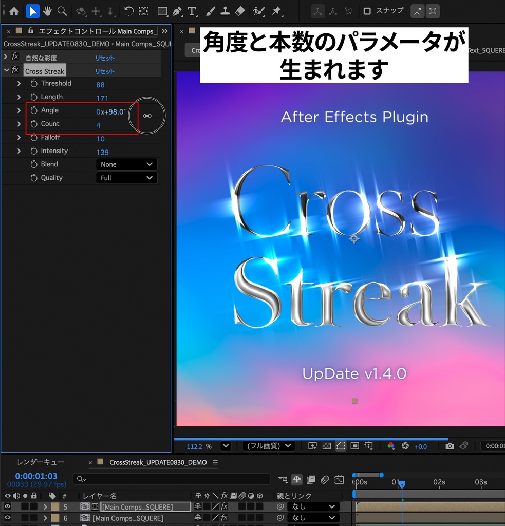Toggle the snap to edges extension button
Screen dimensions: 505x526
[x=418, y=11]
